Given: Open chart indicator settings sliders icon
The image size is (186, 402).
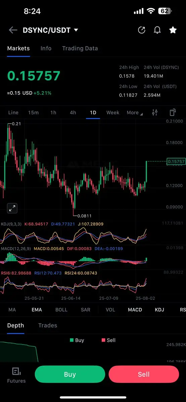Looking at the screenshot, I should pyautogui.click(x=154, y=113).
